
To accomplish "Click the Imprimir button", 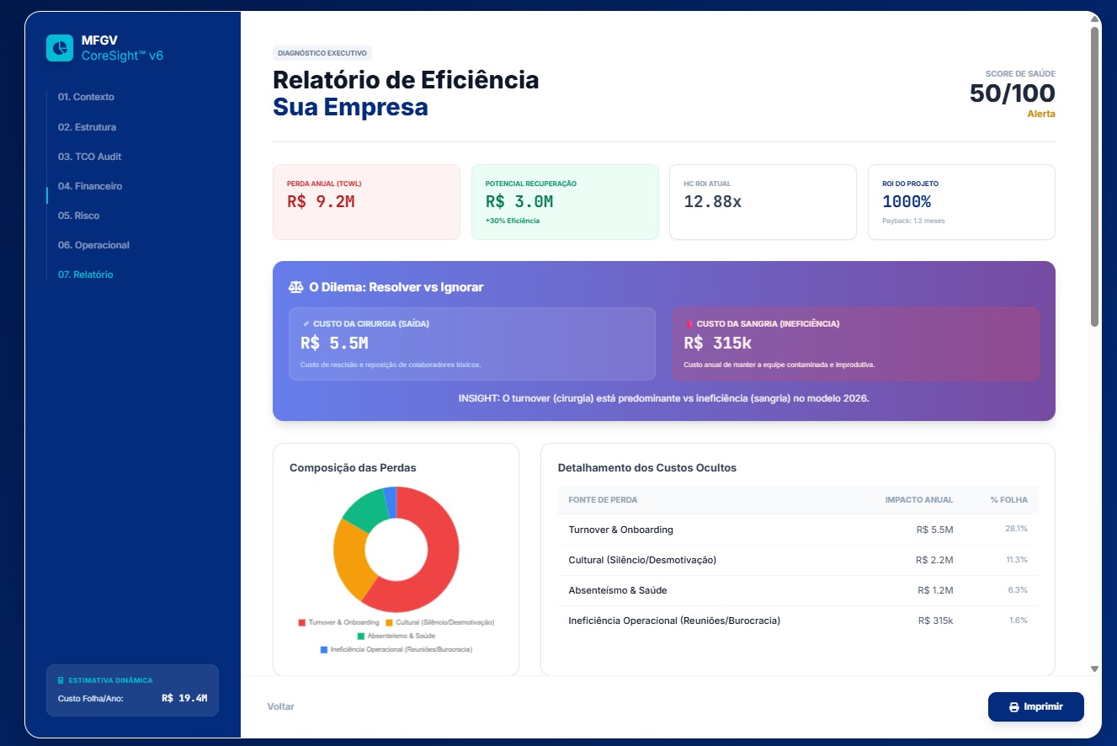I will coord(1036,706).
